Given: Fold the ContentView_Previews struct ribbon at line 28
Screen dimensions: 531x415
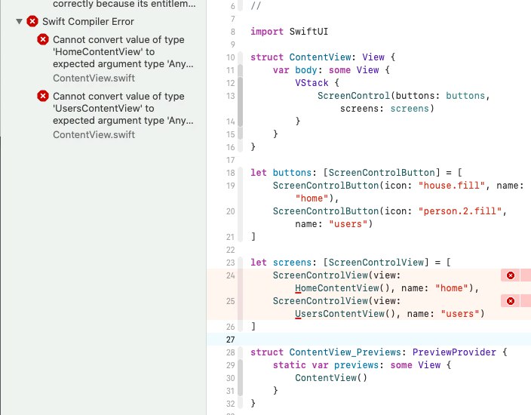Looking at the screenshot, I should pos(240,352).
